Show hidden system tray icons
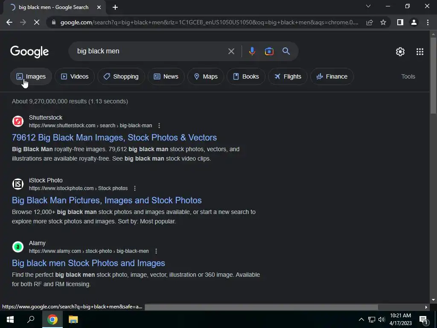This screenshot has height=328, width=437. click(x=361, y=319)
